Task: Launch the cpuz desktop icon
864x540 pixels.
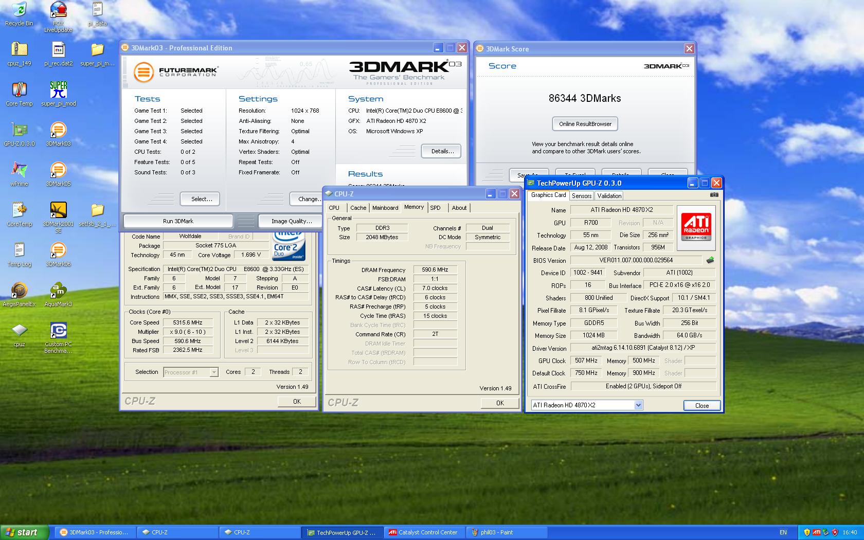Action: click(19, 335)
